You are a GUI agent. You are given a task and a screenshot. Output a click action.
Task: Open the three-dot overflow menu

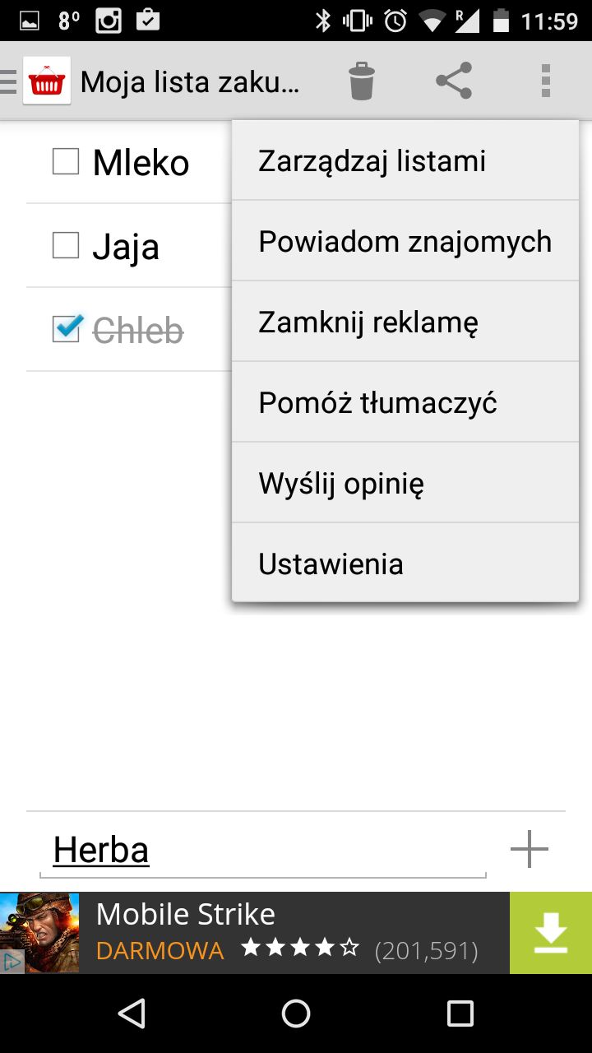coord(545,81)
